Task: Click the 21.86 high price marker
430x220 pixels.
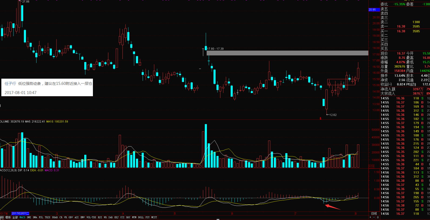Action: pyautogui.click(x=26, y=2)
